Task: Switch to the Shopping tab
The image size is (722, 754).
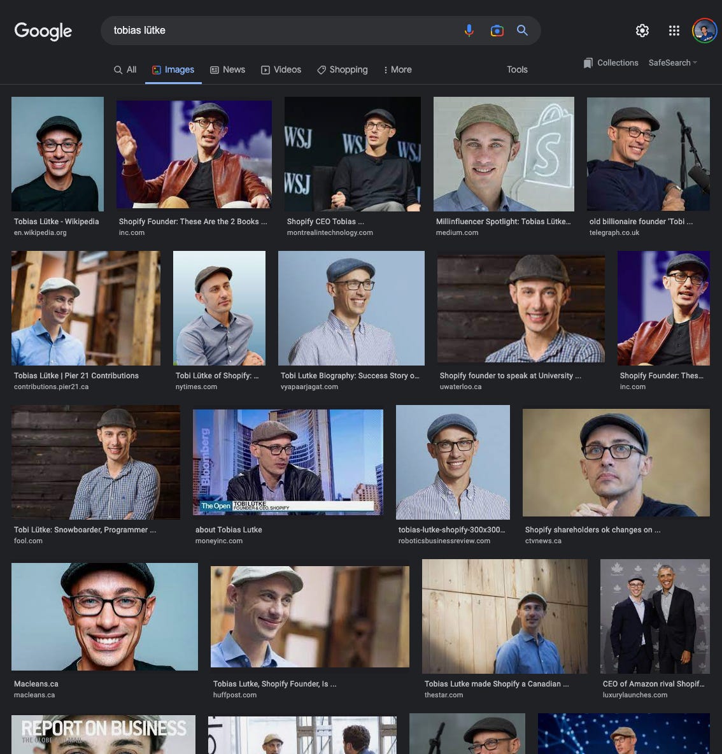Action: [x=343, y=69]
